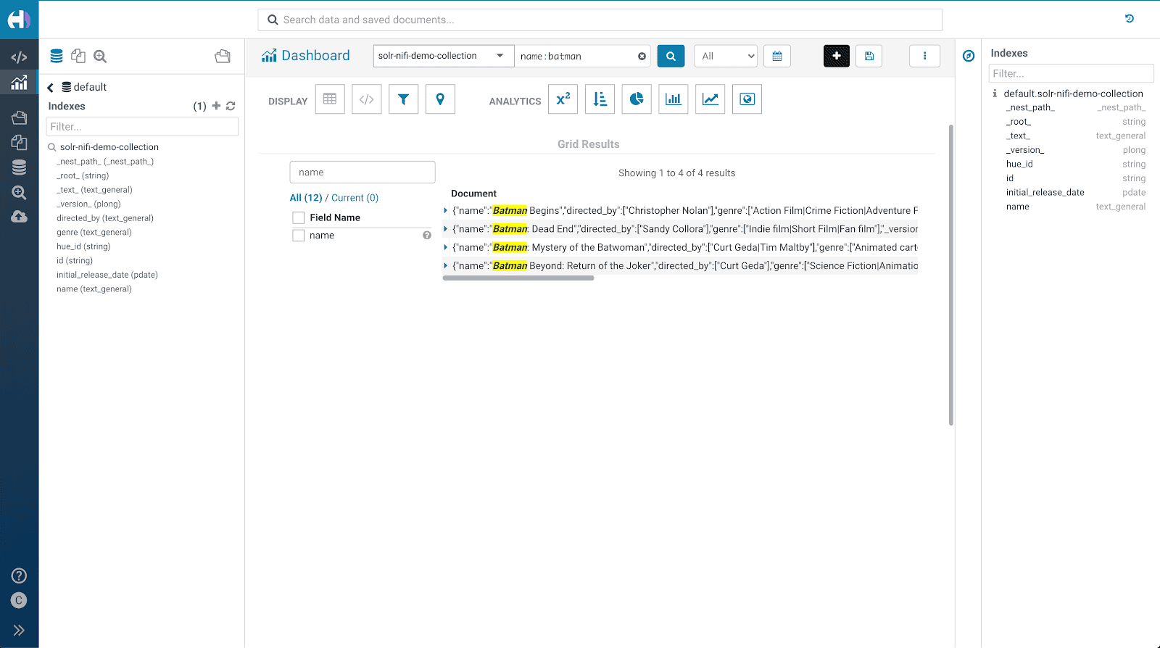Click the HTML code display widget
This screenshot has height=648, width=1160.
[x=366, y=99]
